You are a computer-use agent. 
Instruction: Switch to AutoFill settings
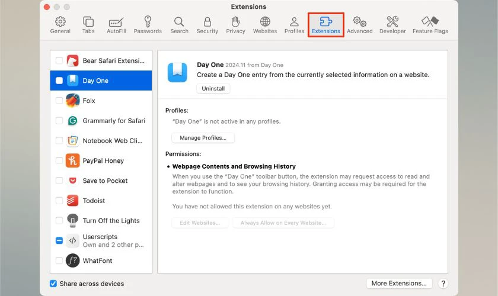pyautogui.click(x=116, y=25)
